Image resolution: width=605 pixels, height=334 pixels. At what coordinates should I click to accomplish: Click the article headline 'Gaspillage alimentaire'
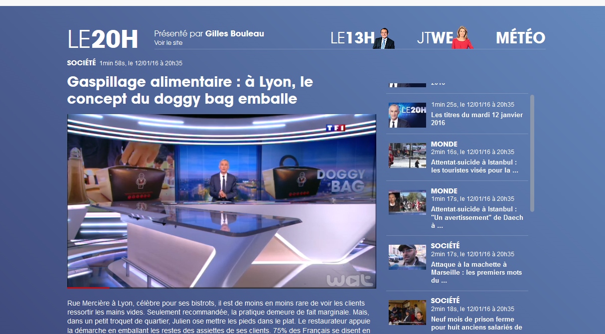click(x=190, y=90)
